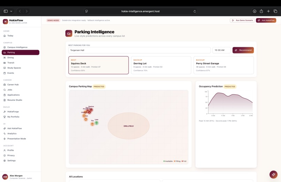Viewport: 281px width, 182px height.
Task: Reload the page
Action: [x=195, y=11]
